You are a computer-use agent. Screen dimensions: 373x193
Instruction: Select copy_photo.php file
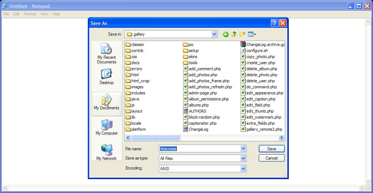click(258, 57)
